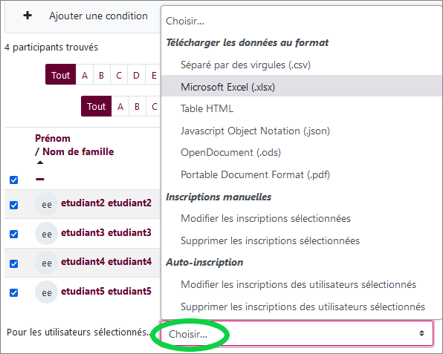Uncheck the select-all participants checkbox
This screenshot has width=443, height=354.
14,180
